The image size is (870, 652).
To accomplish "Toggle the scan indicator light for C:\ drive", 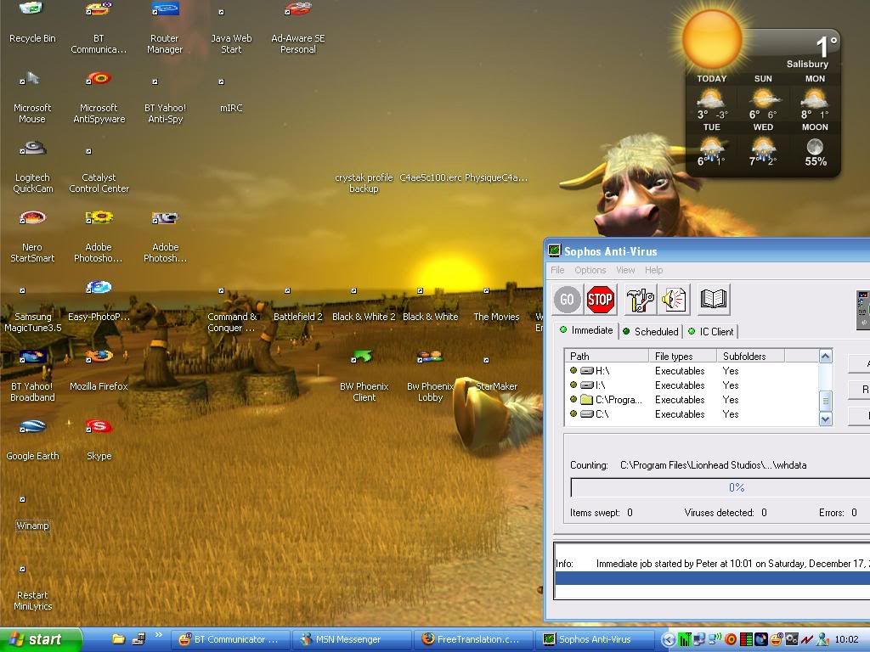I will coord(573,414).
